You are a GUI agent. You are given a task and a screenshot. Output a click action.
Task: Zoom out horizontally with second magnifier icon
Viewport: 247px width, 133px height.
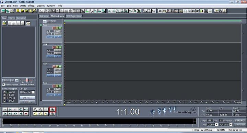point(40,109)
